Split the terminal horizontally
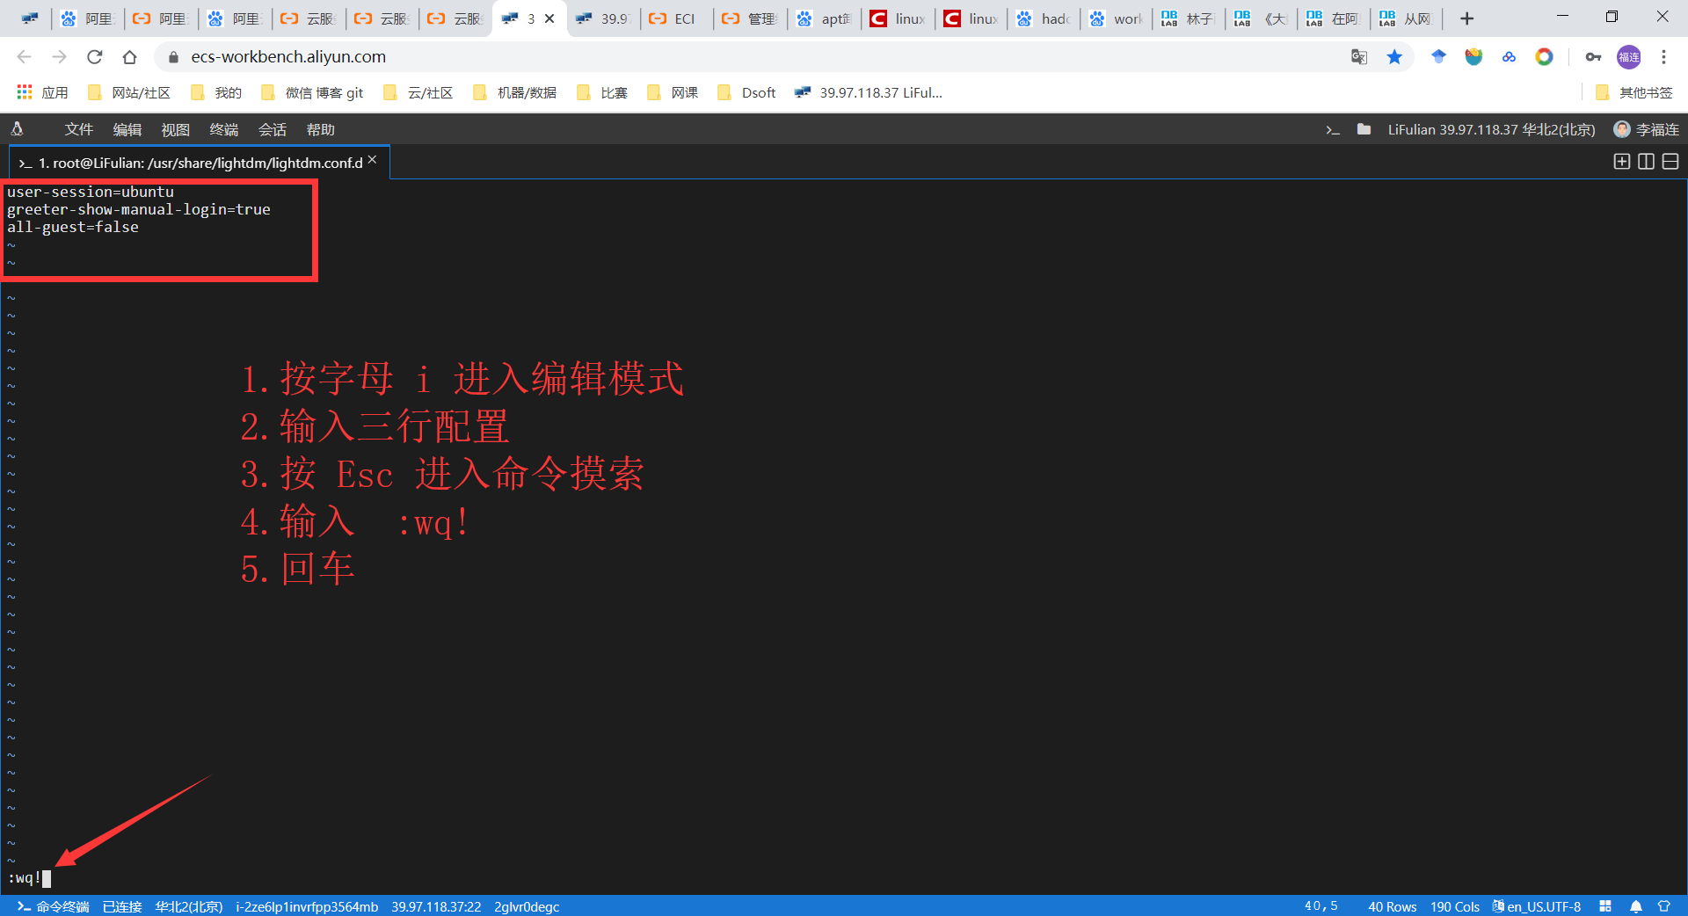Screen dimensions: 1688x916 [1670, 162]
